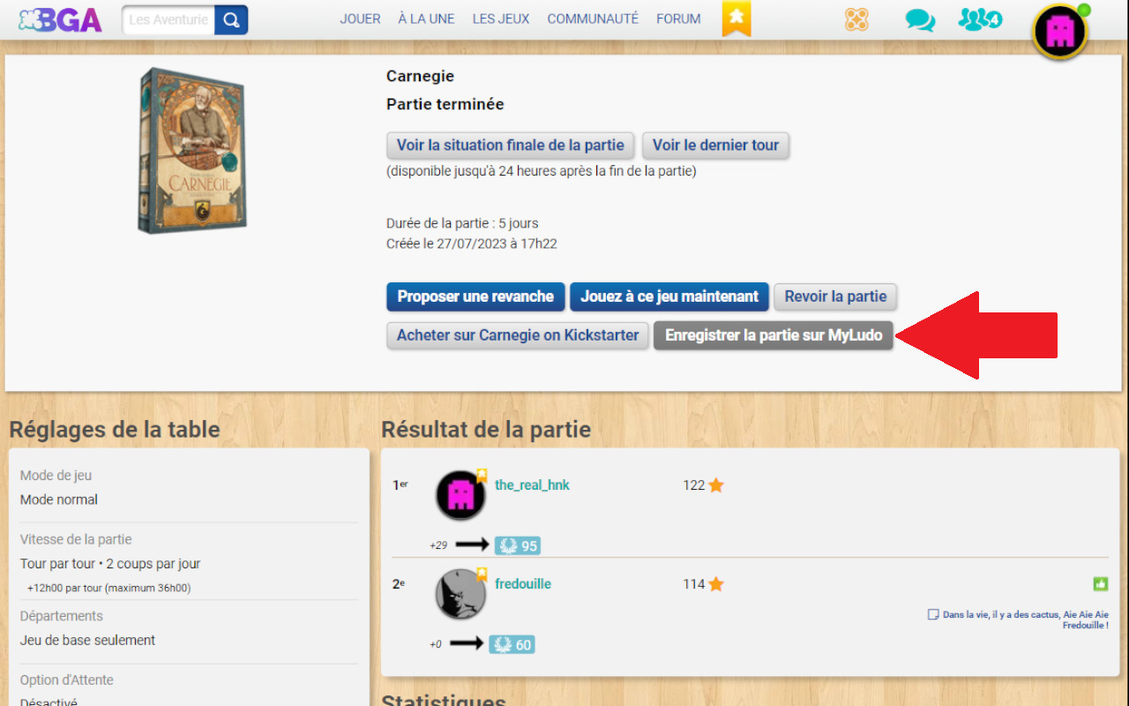The width and height of the screenshot is (1129, 706).
Task: Open fredouille player profile link
Action: point(523,584)
